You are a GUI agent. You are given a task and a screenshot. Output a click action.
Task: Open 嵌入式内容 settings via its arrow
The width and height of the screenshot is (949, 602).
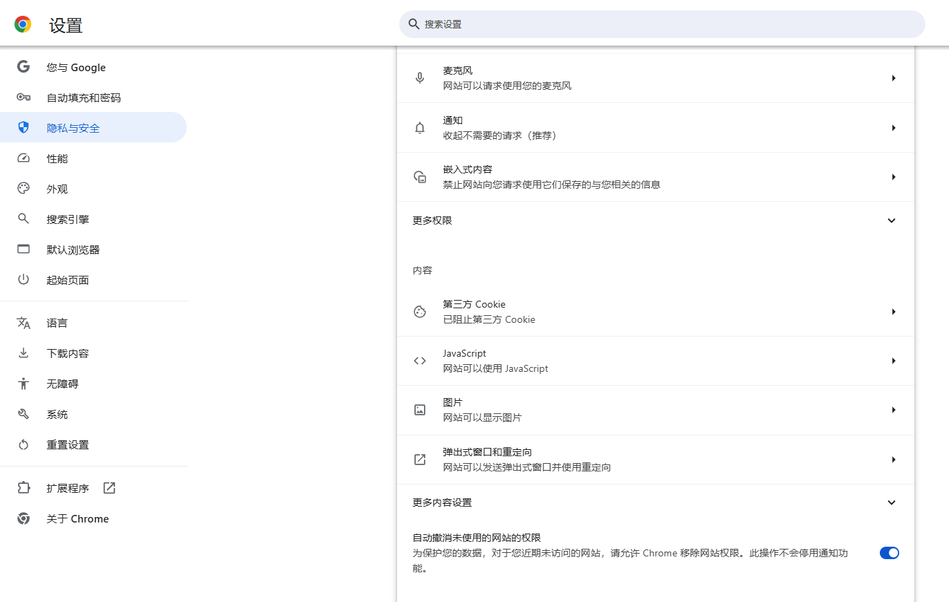(x=894, y=177)
